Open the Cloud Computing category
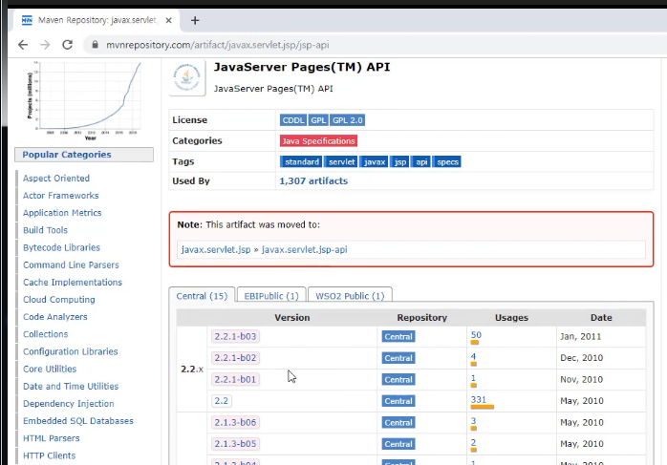 59,300
